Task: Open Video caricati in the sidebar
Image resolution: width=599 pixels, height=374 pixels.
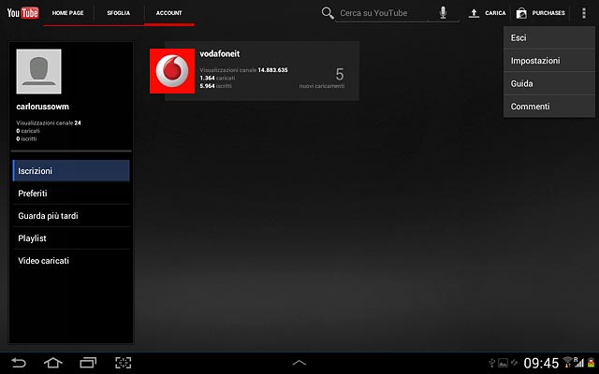Action: click(71, 261)
